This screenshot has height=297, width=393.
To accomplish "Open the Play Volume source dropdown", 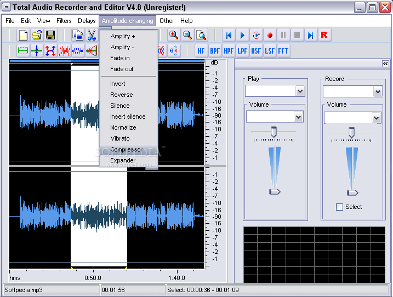I will (x=298, y=117).
